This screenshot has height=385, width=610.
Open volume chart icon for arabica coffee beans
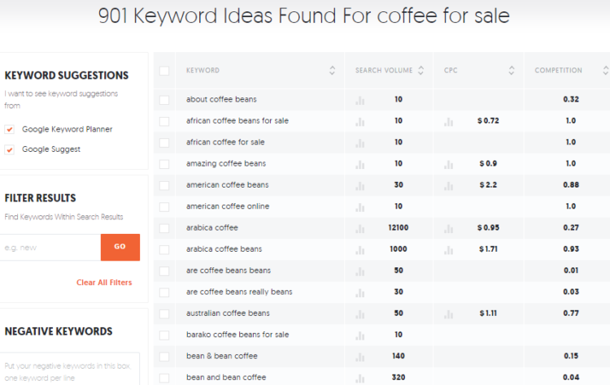[360, 249]
